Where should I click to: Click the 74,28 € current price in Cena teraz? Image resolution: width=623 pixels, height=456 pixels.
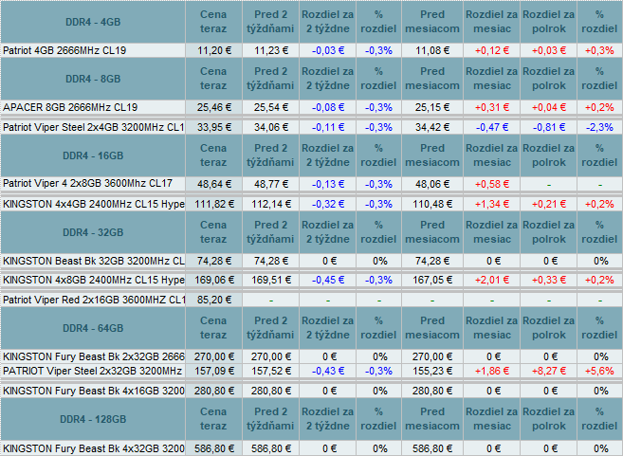[x=214, y=261]
